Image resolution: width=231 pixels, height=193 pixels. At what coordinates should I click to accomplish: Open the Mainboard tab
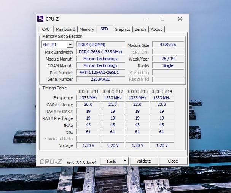point(65,29)
